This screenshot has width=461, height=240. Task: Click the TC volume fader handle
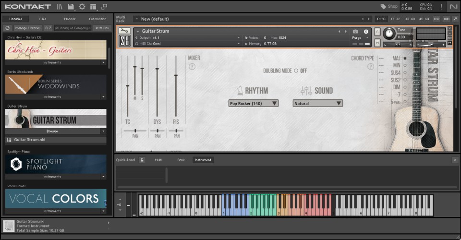(x=127, y=86)
